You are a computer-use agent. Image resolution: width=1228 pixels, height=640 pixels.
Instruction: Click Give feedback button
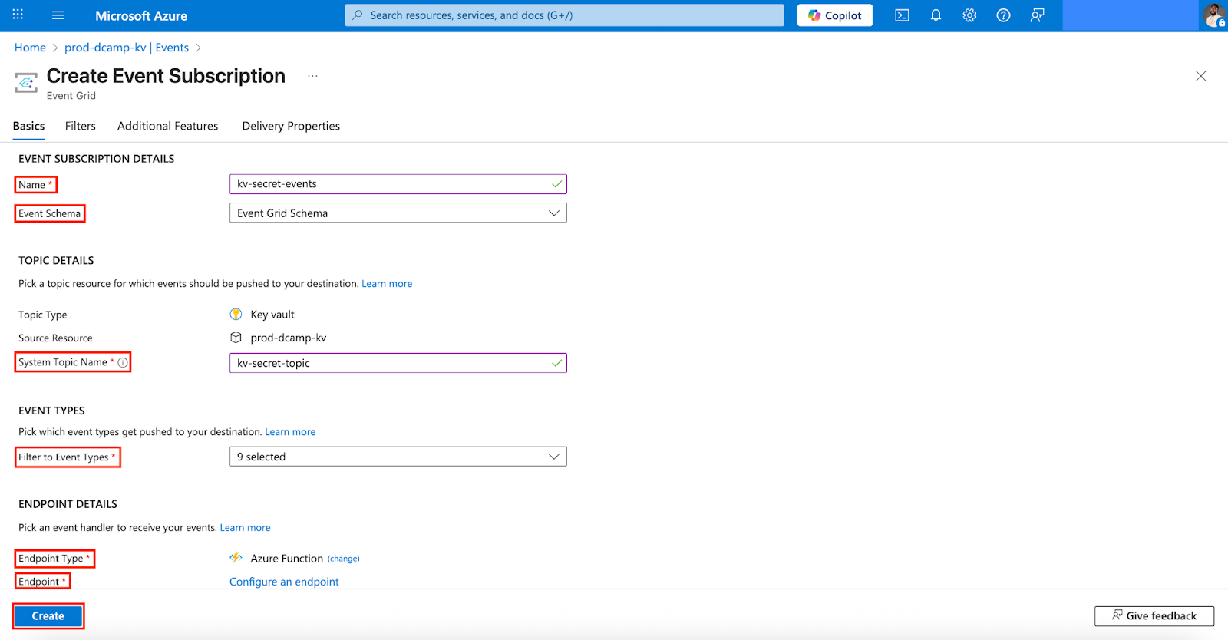click(1154, 616)
